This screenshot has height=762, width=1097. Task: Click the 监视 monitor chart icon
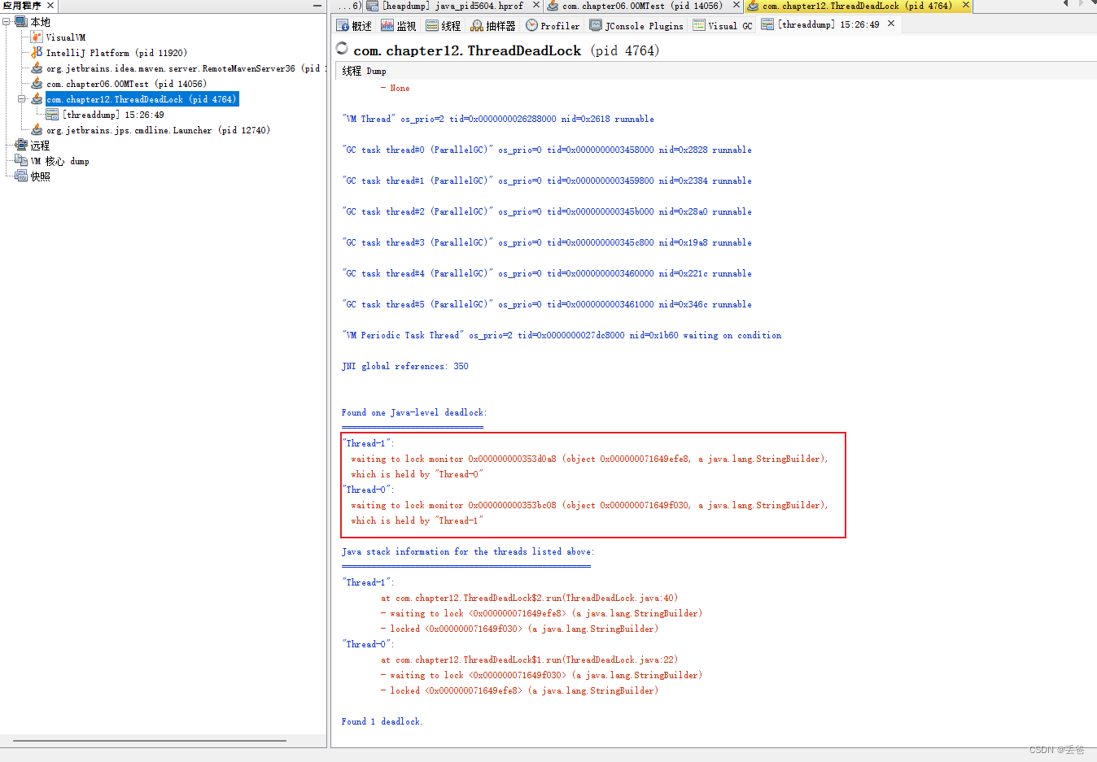click(x=387, y=26)
